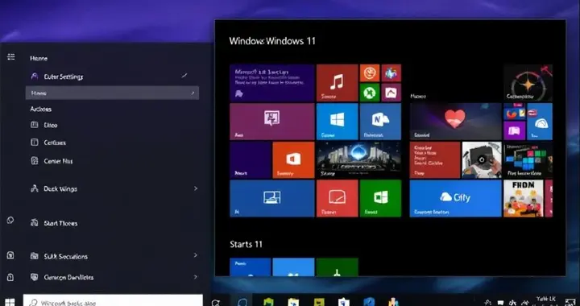This screenshot has height=306, width=580.
Task: Open the small purple tile beside the heart
Action: click(515, 130)
